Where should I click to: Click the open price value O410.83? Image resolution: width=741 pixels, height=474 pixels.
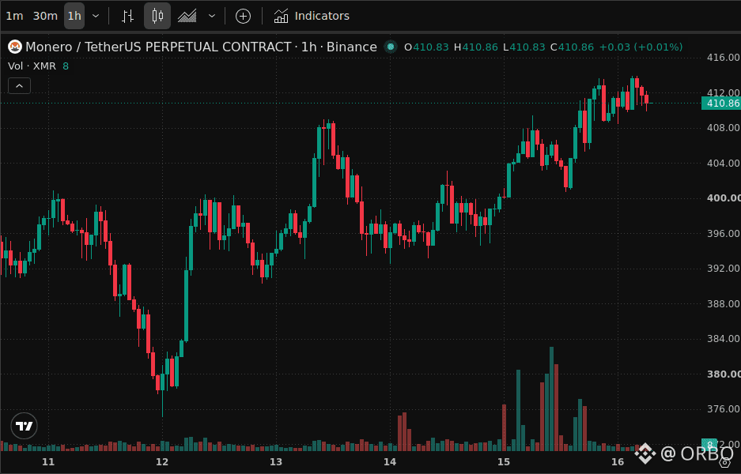(426, 47)
